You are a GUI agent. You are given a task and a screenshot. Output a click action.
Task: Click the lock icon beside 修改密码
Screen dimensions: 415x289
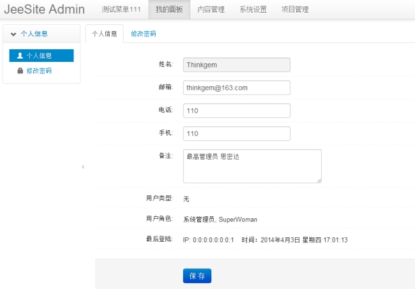(x=20, y=71)
